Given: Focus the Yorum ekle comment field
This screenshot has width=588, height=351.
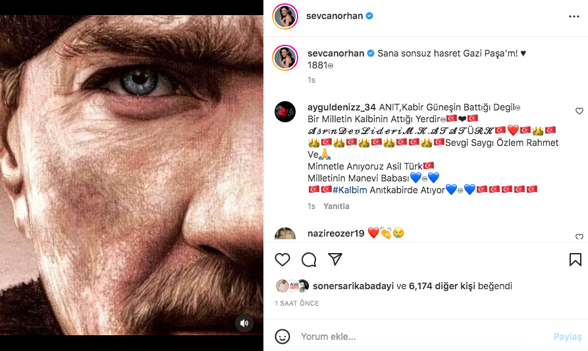Looking at the screenshot, I should pyautogui.click(x=421, y=337).
